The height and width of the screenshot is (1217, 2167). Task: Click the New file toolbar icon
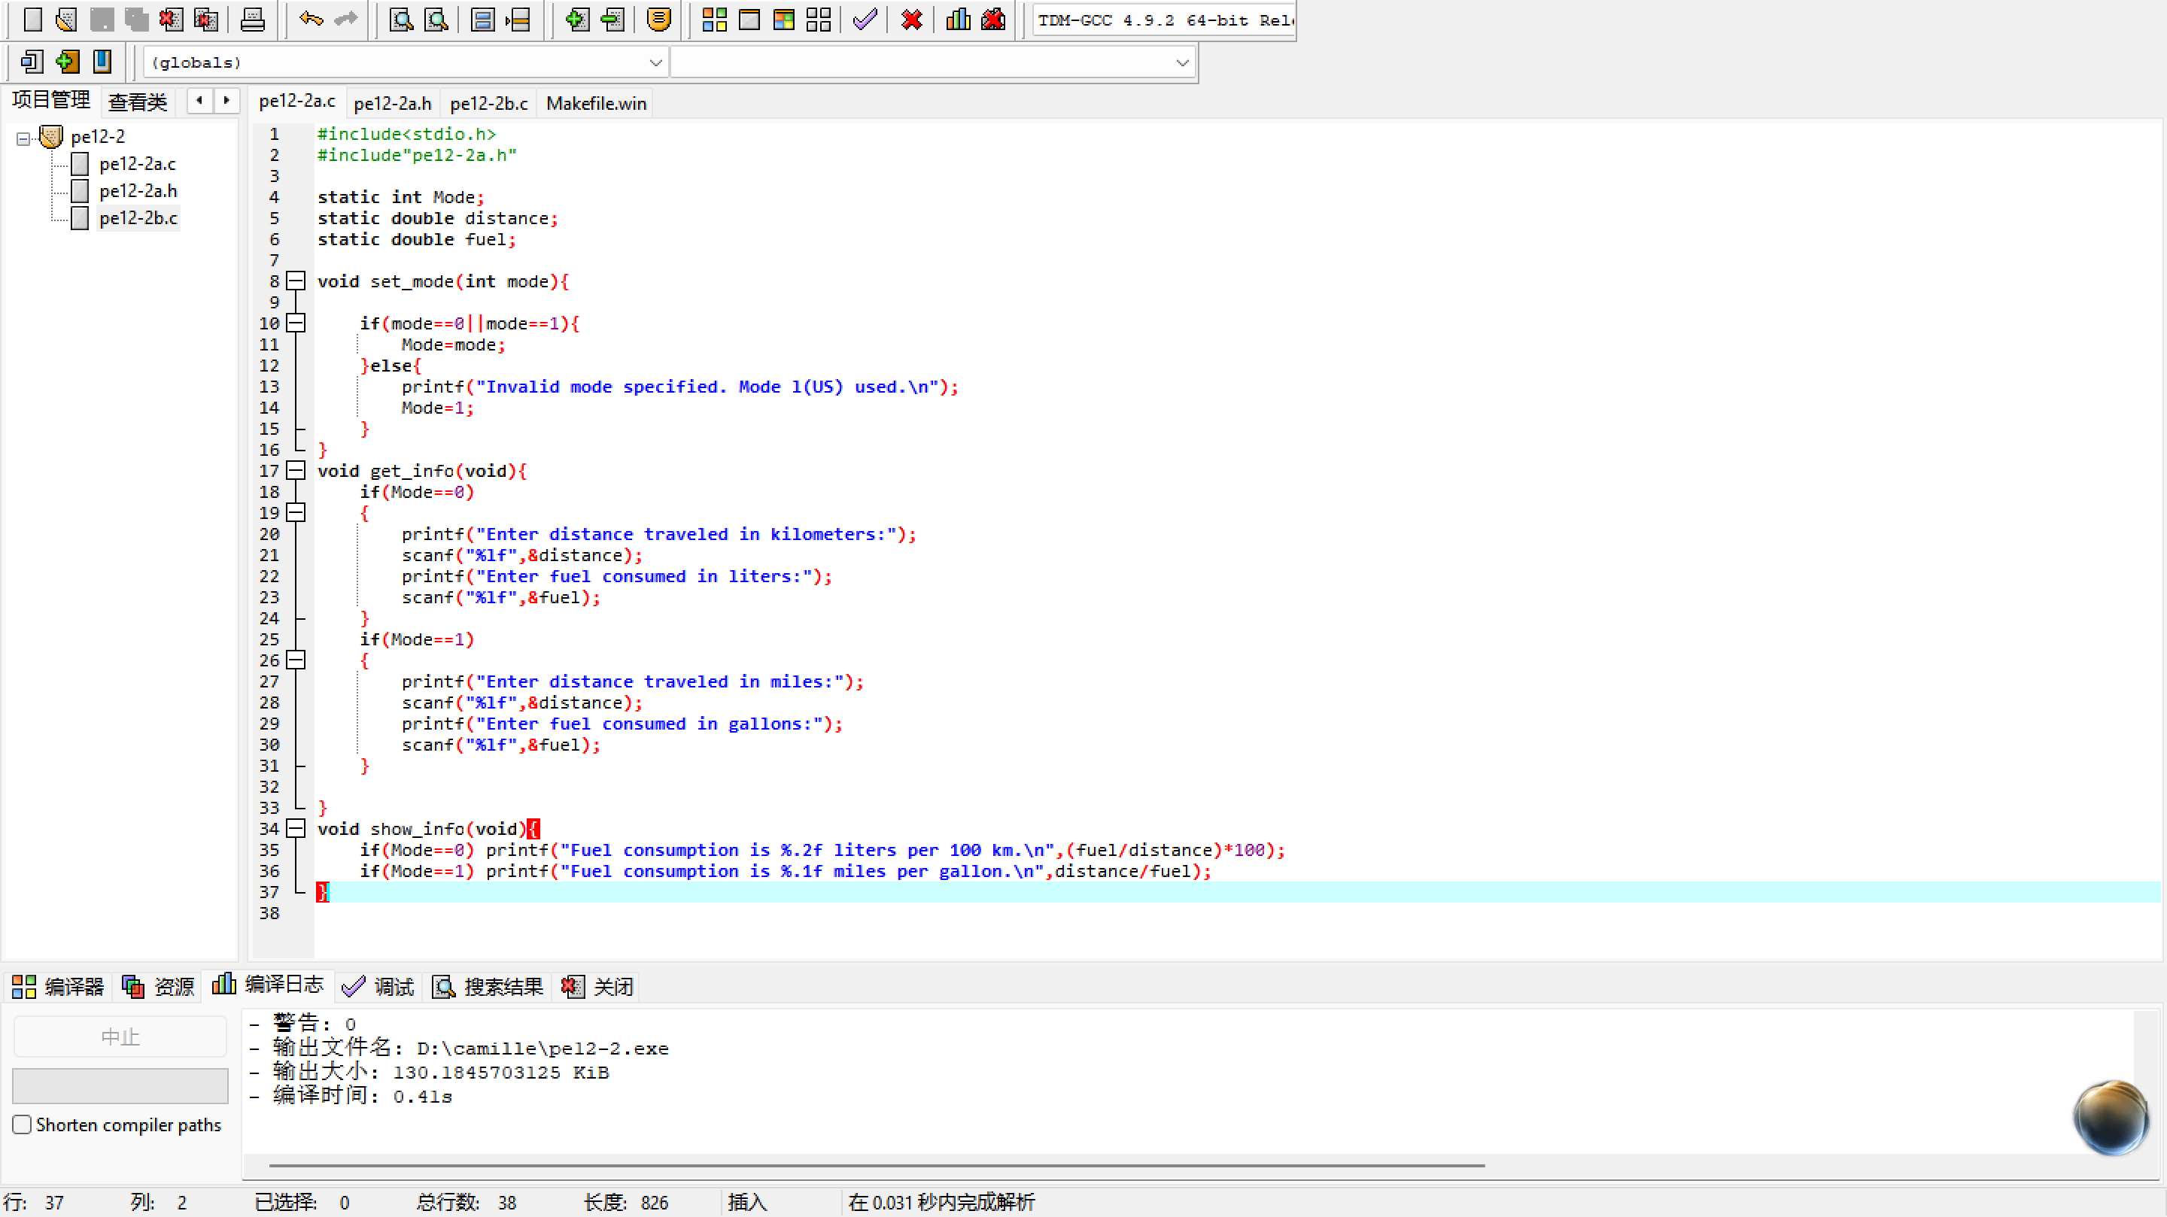tap(32, 20)
